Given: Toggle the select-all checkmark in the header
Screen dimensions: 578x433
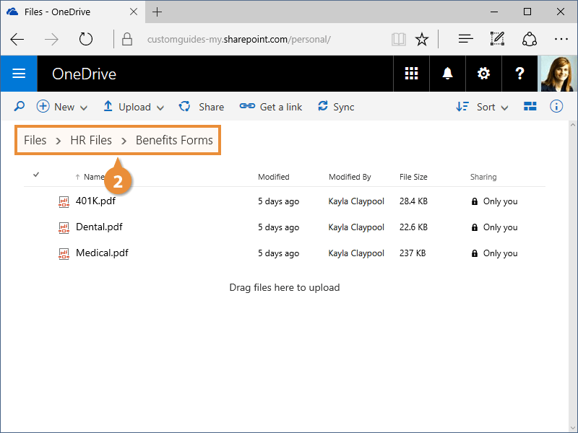Looking at the screenshot, I should point(36,175).
